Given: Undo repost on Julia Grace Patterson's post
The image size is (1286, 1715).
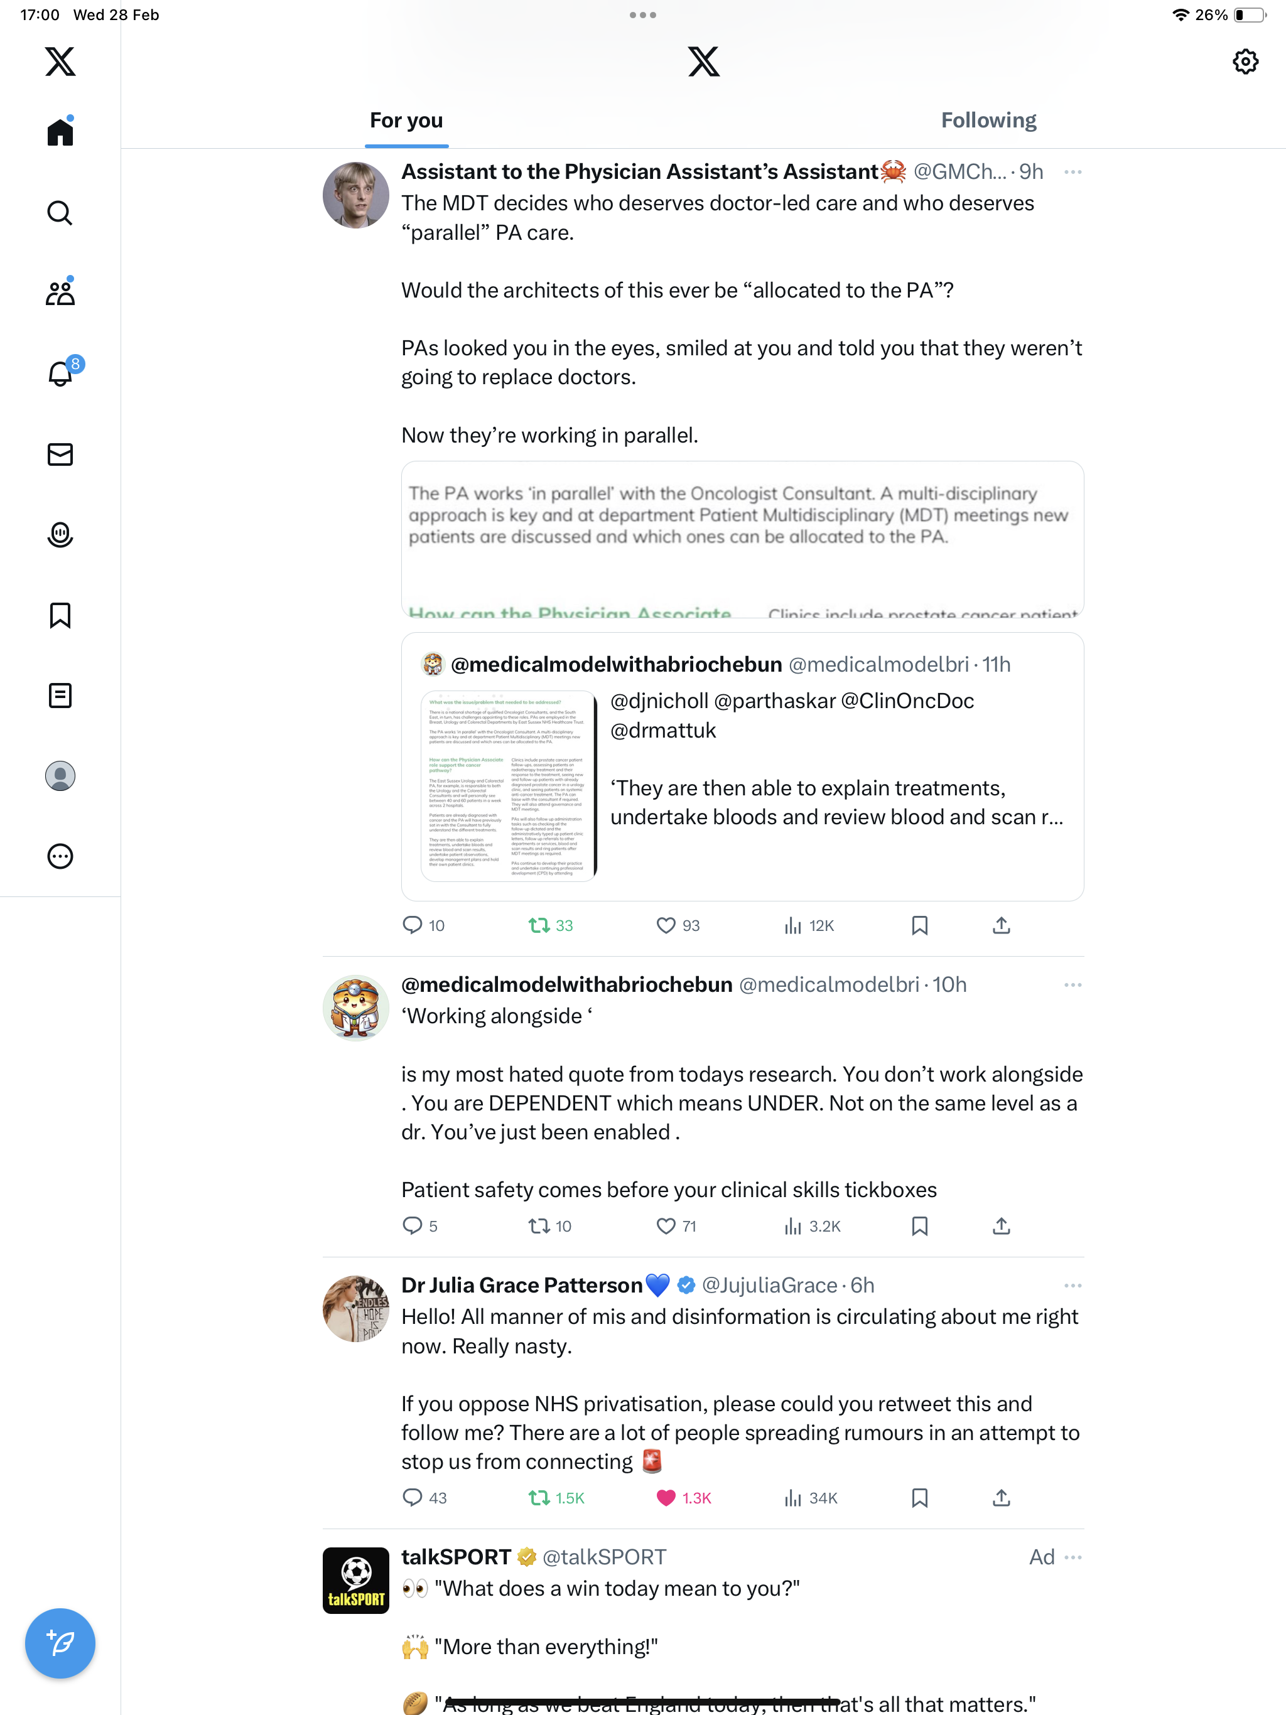Looking at the screenshot, I should 538,1498.
